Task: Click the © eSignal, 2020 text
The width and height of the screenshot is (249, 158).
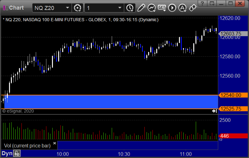Action: pos(18,111)
